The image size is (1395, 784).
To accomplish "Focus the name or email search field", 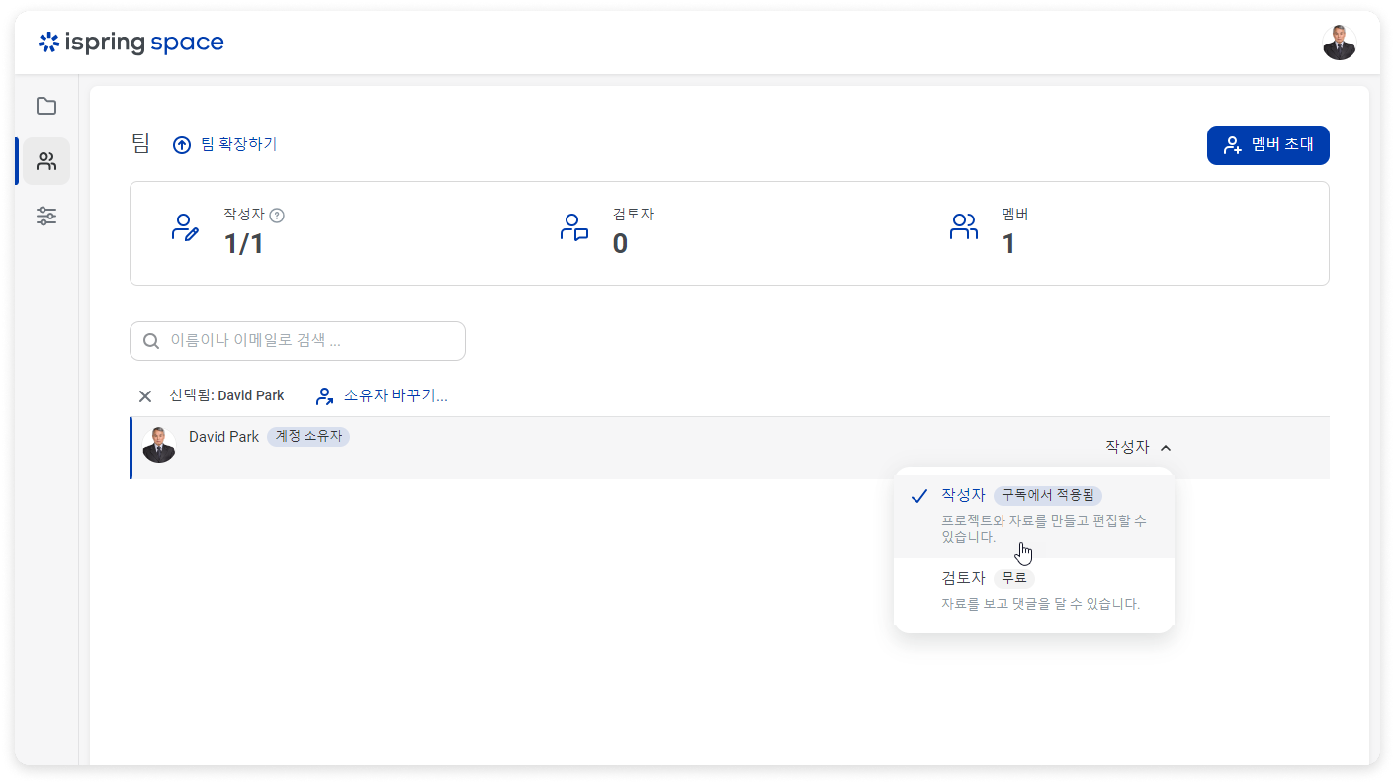I will pos(297,341).
